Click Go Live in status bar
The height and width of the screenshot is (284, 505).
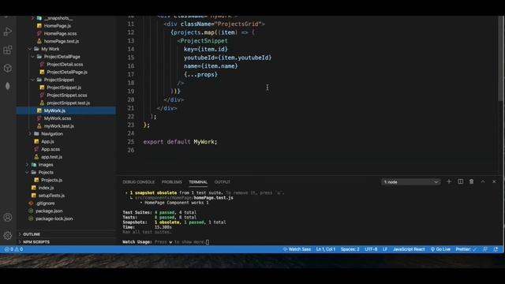440,249
